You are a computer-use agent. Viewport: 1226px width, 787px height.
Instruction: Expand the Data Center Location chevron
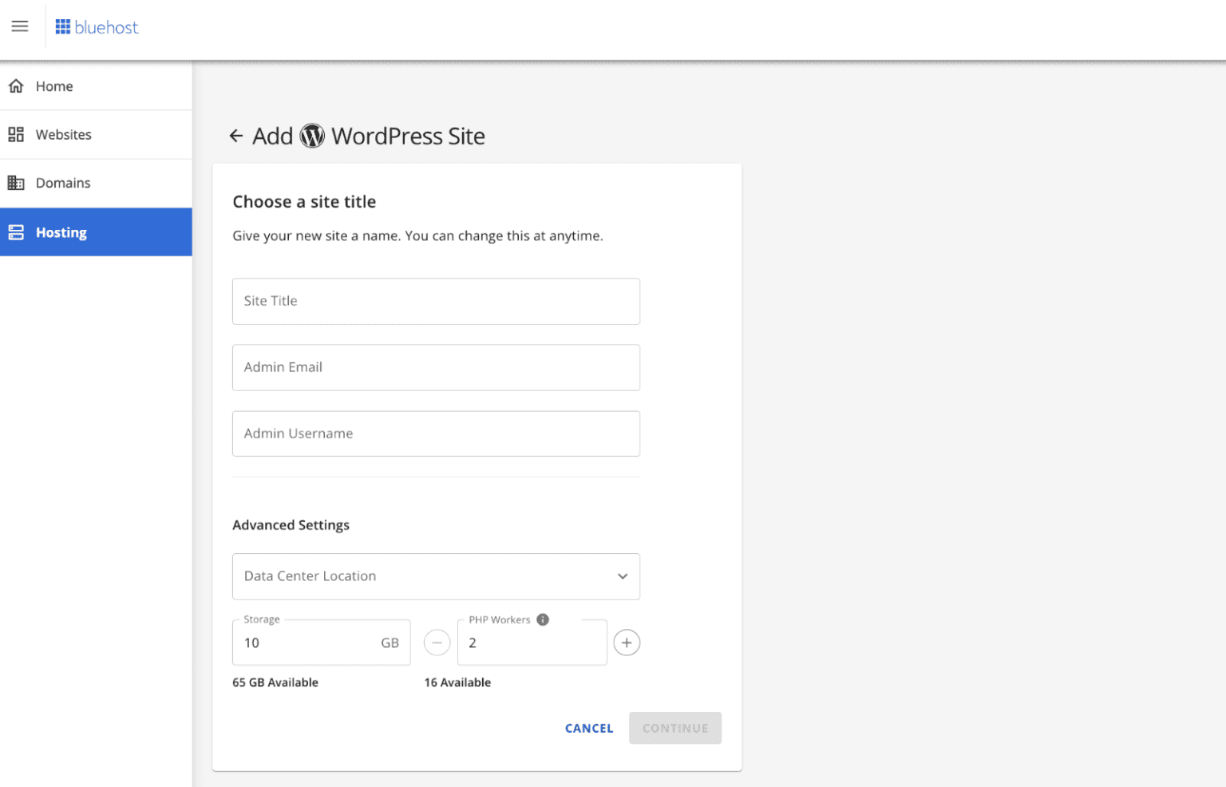coord(622,576)
